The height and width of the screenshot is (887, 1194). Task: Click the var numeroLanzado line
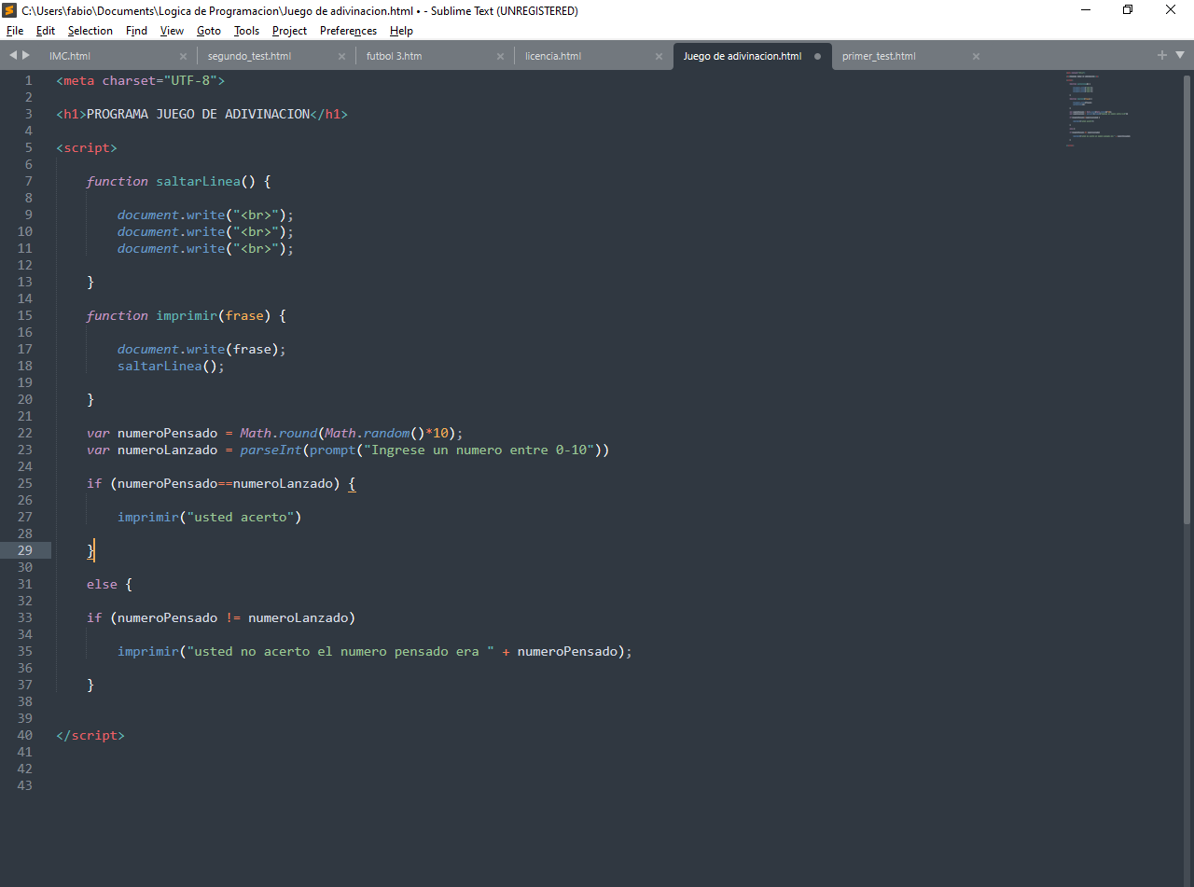[348, 450]
